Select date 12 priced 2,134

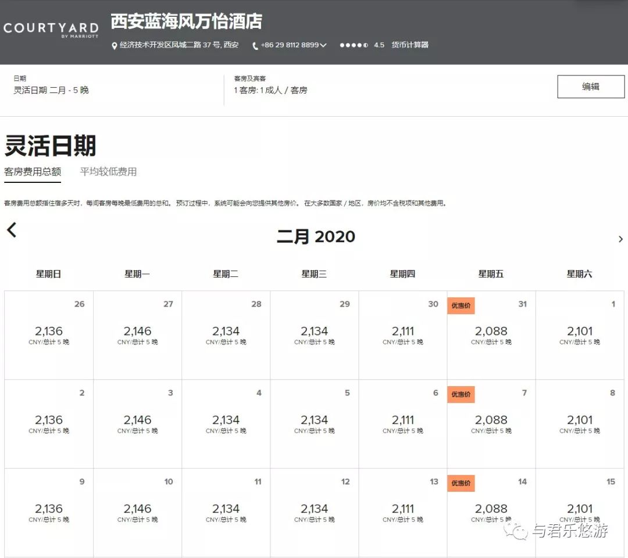[315, 513]
